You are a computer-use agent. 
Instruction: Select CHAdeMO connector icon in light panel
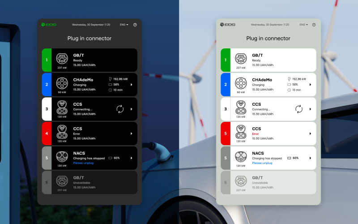pos(241,83)
